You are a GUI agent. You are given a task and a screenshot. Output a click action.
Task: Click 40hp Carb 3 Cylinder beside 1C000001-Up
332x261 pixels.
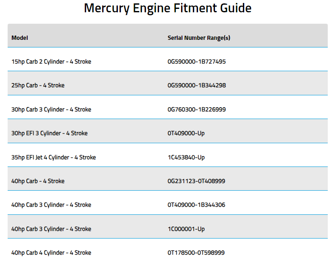pyautogui.click(x=51, y=229)
